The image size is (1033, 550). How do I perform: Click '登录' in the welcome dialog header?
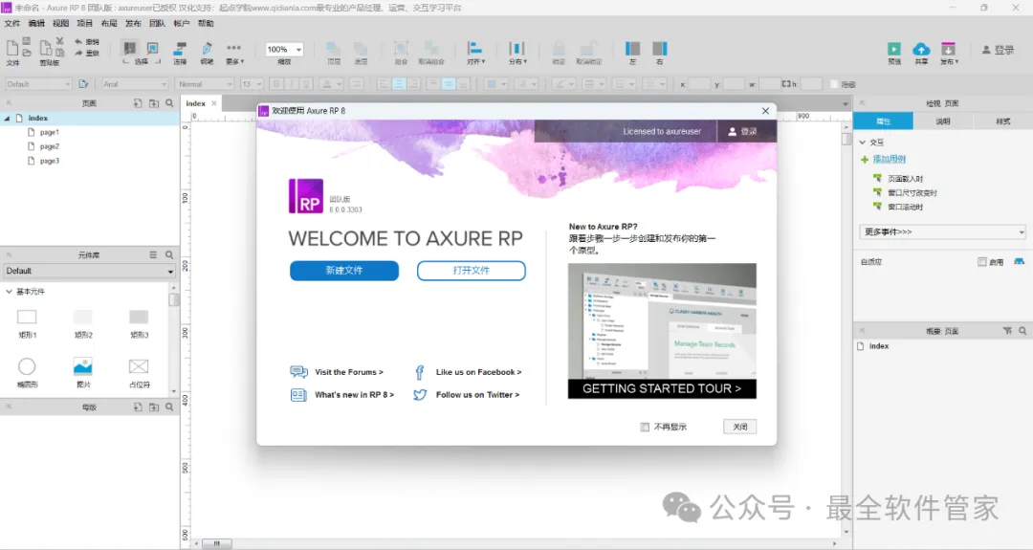pos(742,132)
